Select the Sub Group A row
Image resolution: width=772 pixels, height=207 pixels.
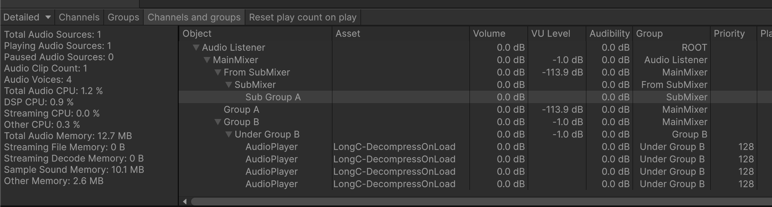tap(273, 97)
